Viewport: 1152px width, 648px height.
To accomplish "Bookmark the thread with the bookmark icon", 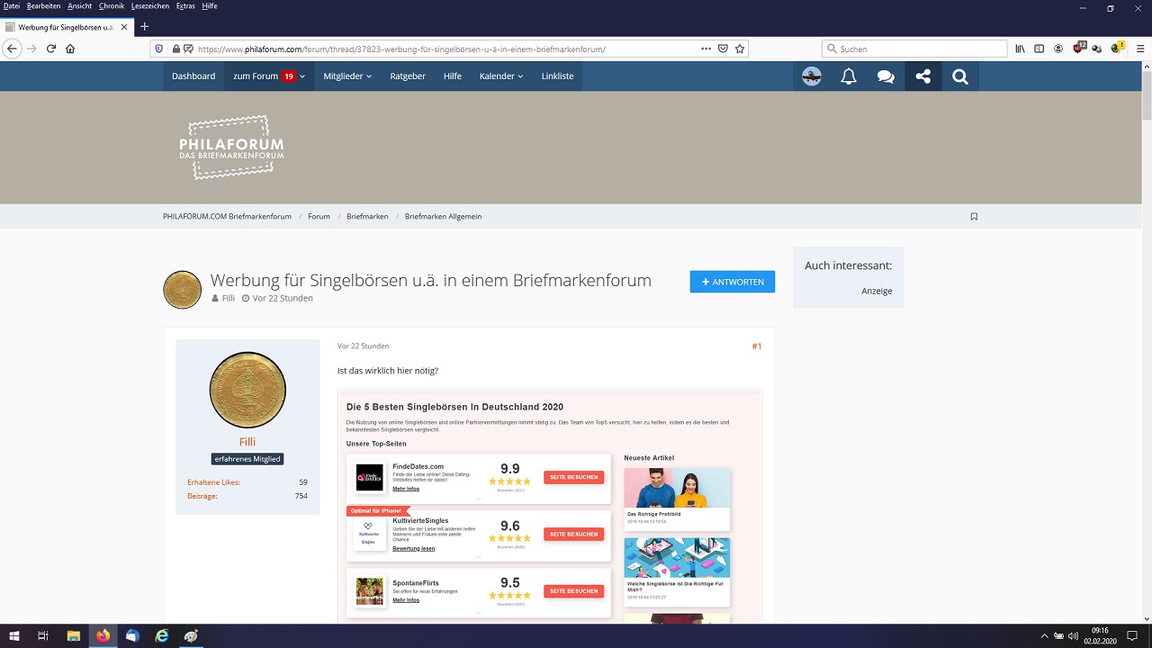I will 974,217.
